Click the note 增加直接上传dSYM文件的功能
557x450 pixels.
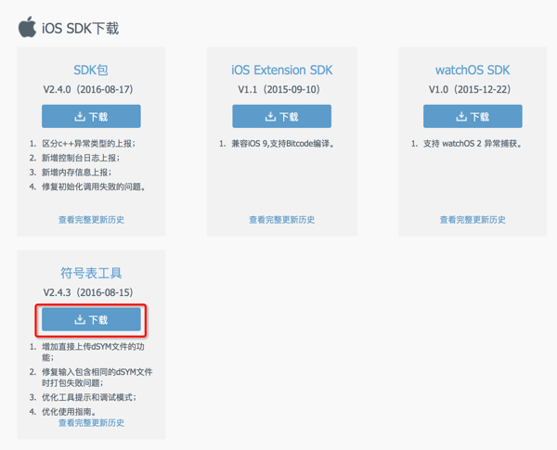pyautogui.click(x=93, y=352)
